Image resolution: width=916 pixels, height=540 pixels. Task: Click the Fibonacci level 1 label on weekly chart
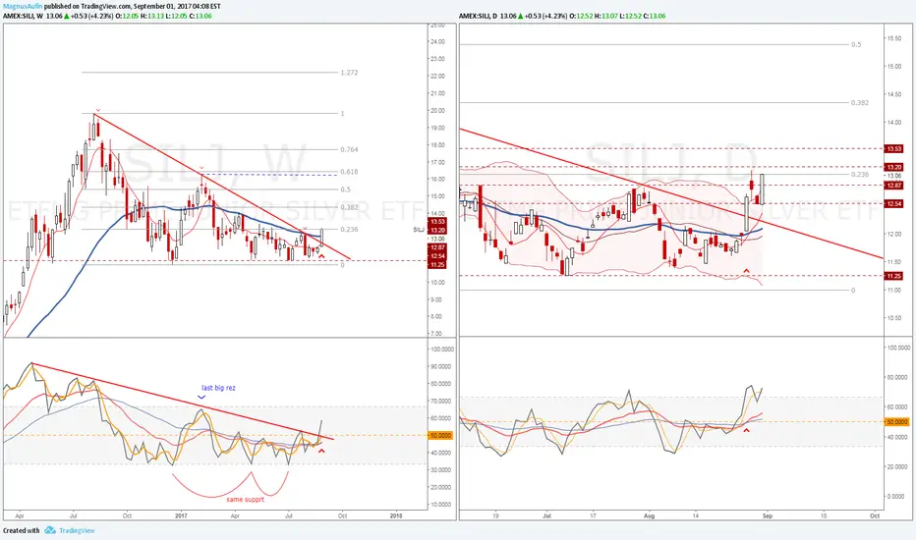(x=342, y=113)
